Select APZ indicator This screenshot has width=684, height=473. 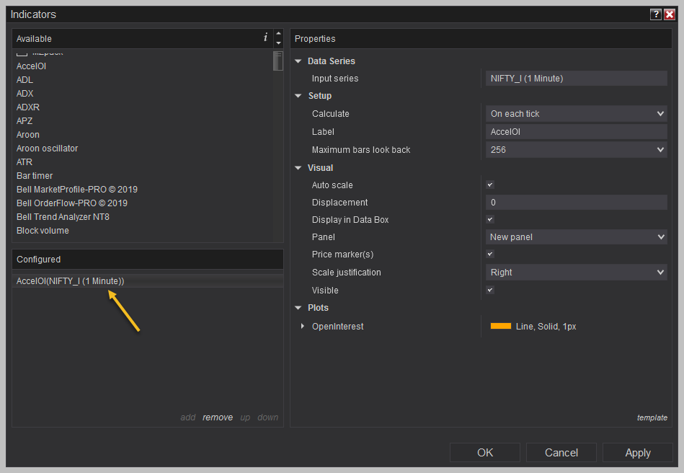pos(25,121)
